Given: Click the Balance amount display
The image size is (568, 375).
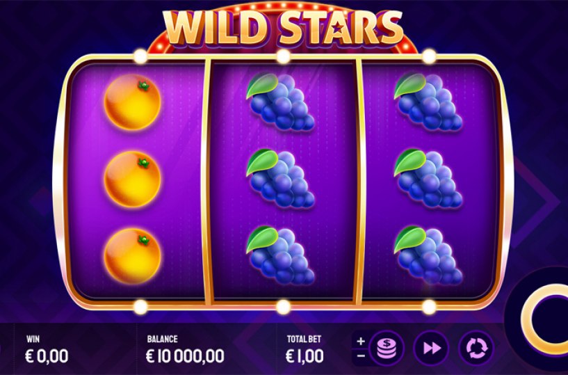Looking at the screenshot, I should [x=185, y=356].
